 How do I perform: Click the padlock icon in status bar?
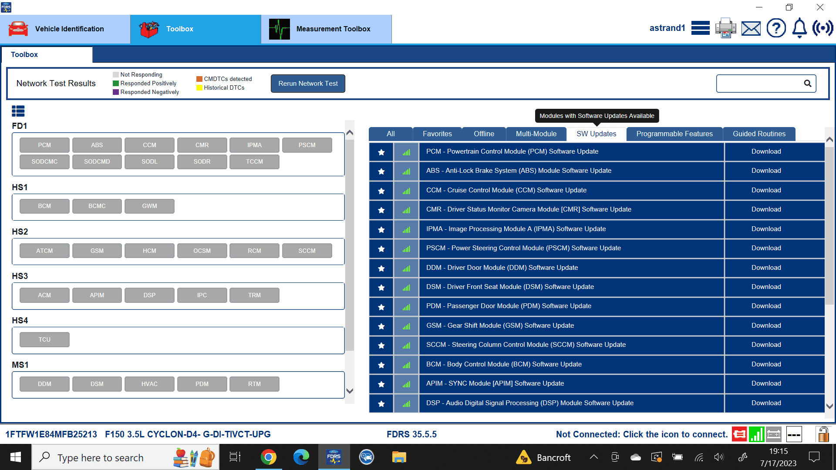(823, 434)
